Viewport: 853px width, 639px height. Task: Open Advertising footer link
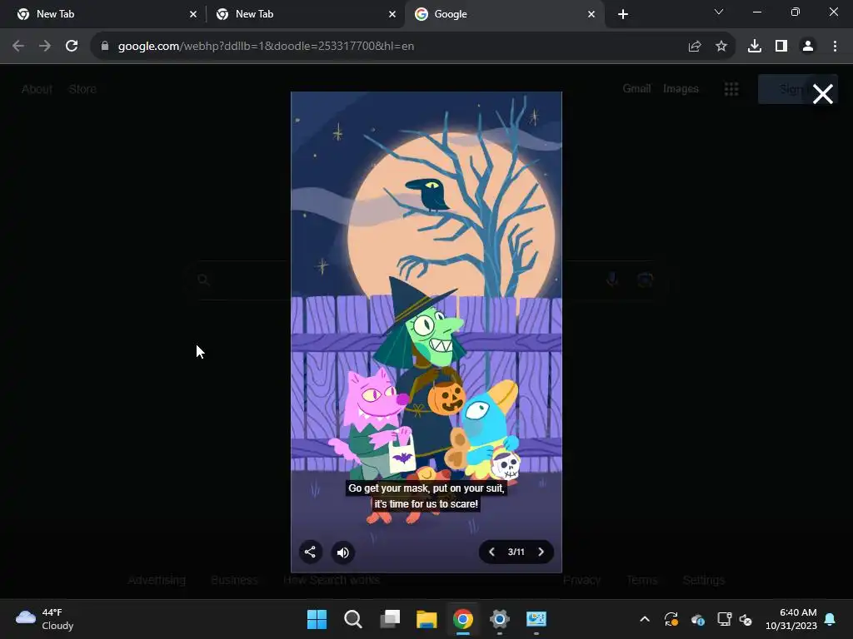(x=157, y=580)
